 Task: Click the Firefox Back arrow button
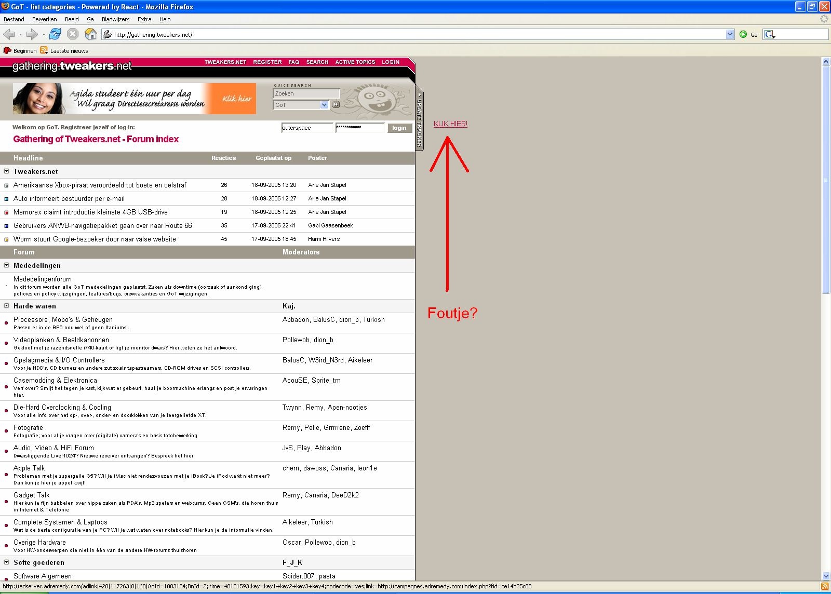(9, 34)
